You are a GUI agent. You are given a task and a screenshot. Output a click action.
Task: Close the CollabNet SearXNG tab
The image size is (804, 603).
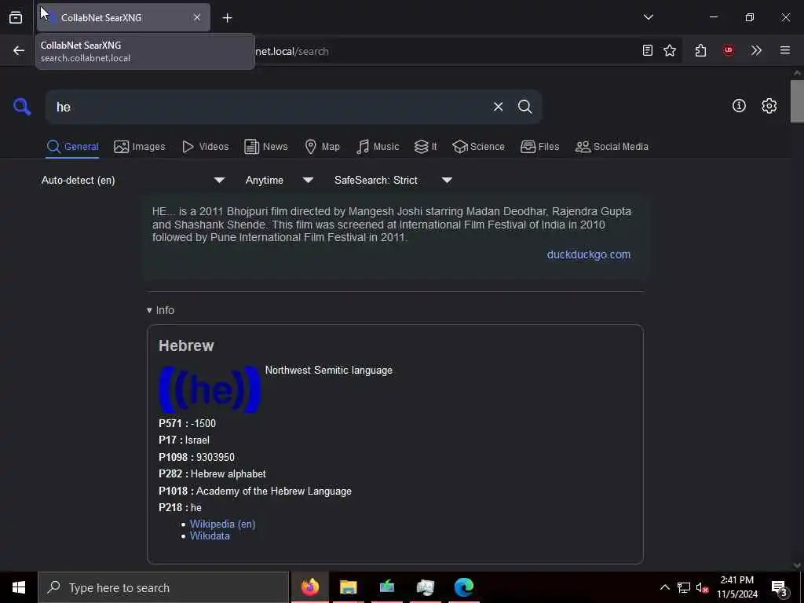coord(197,17)
